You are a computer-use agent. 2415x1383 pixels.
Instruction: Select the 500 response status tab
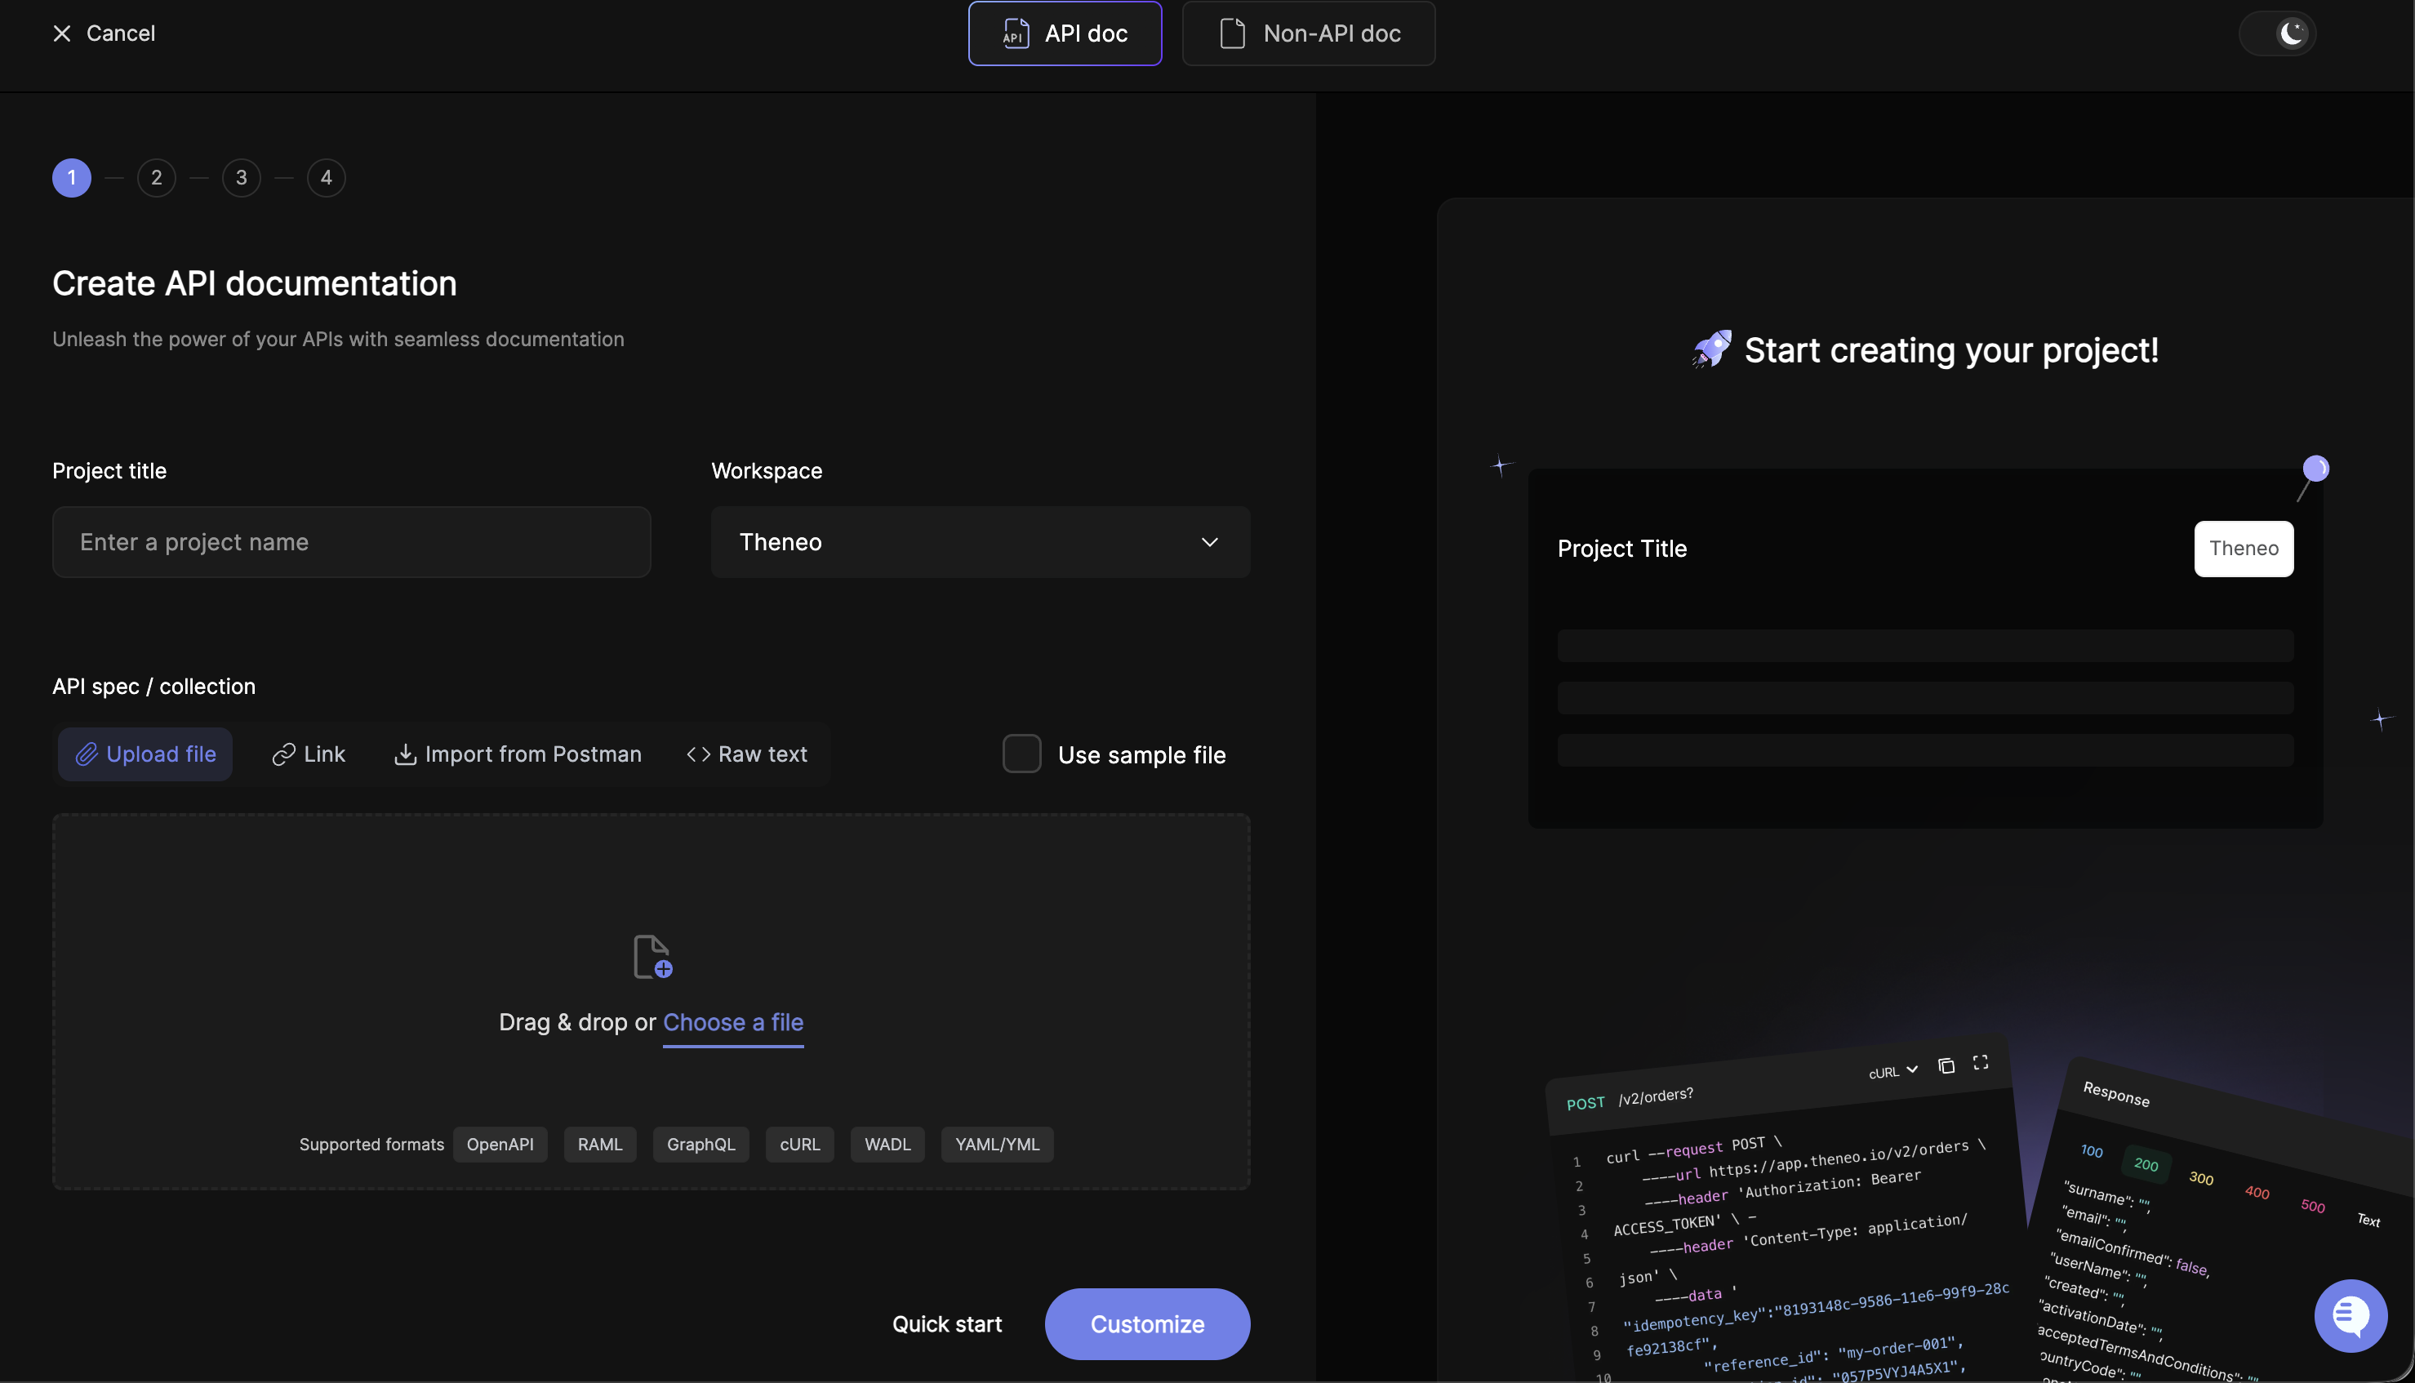(2314, 1207)
